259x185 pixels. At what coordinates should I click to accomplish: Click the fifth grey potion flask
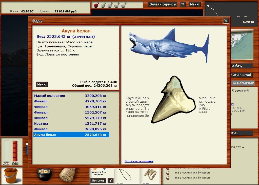(x=124, y=5)
